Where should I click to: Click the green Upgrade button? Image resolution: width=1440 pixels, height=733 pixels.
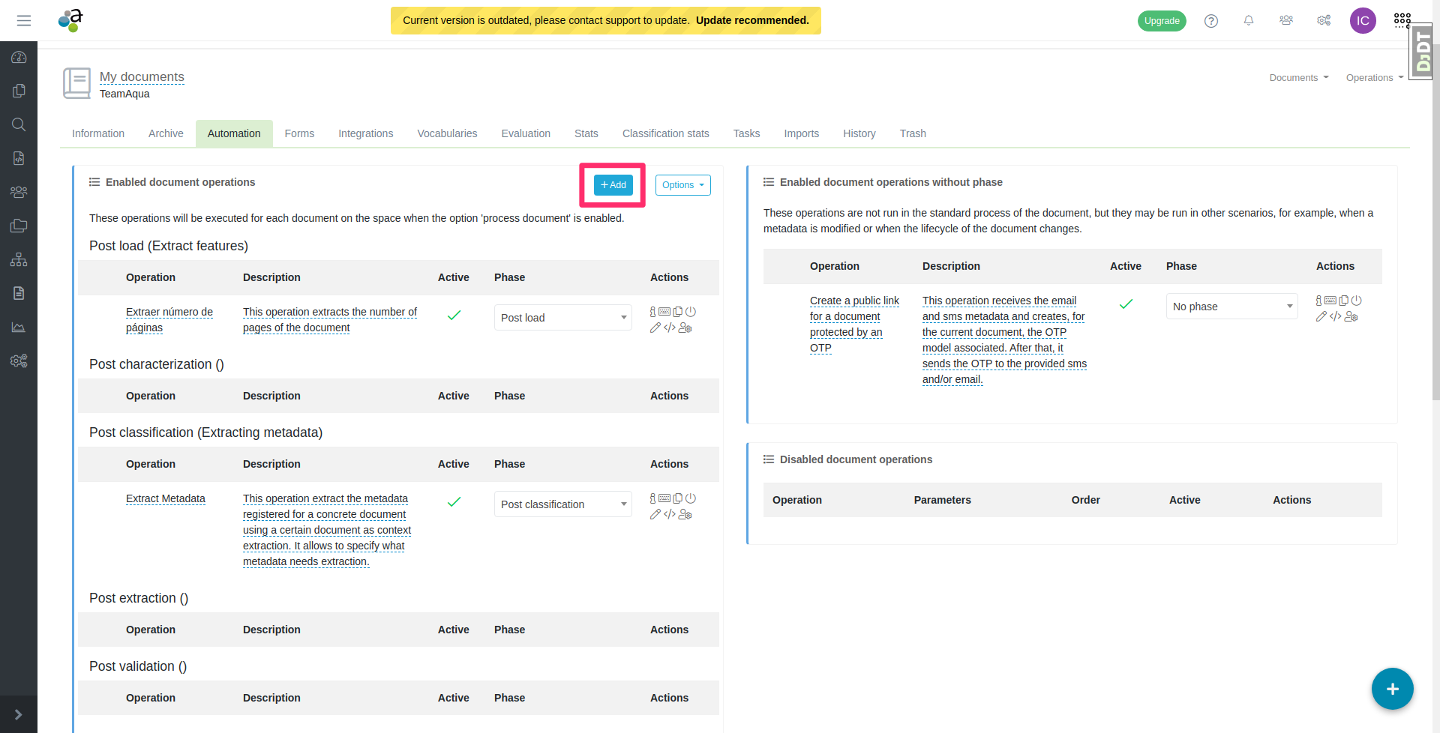1161,21
